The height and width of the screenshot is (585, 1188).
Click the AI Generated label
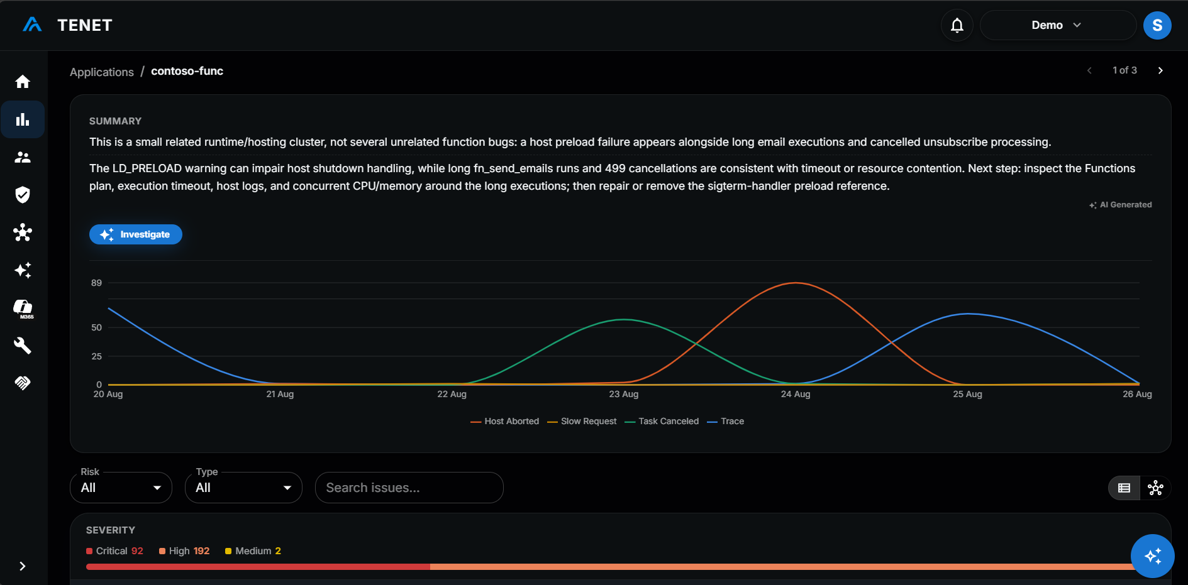pos(1121,205)
